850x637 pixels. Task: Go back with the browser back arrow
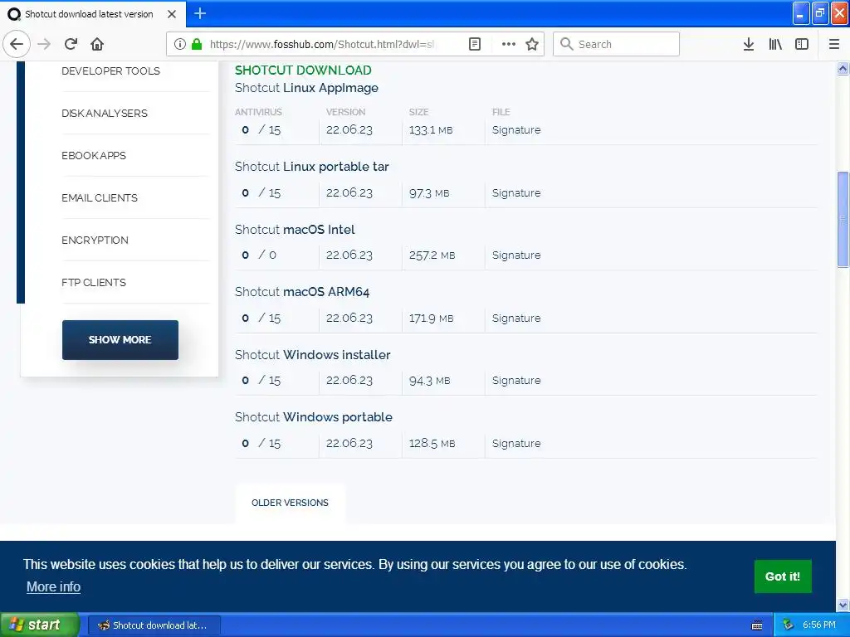tap(17, 44)
